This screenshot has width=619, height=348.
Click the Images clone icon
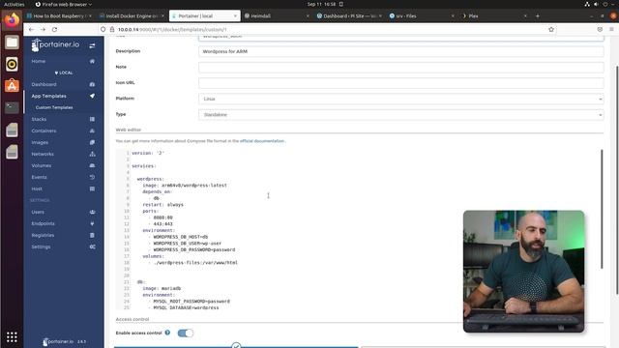[92, 142]
